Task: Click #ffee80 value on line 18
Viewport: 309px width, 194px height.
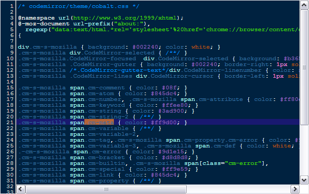Action: pos(175,105)
